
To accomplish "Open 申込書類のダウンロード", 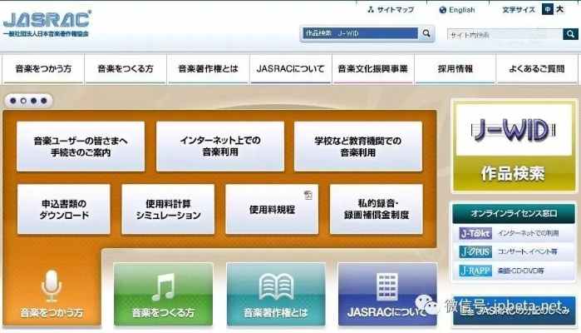I will (x=64, y=209).
